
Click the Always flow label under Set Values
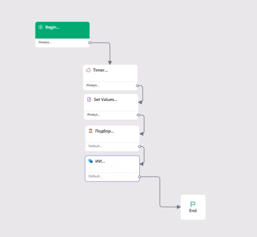point(93,115)
